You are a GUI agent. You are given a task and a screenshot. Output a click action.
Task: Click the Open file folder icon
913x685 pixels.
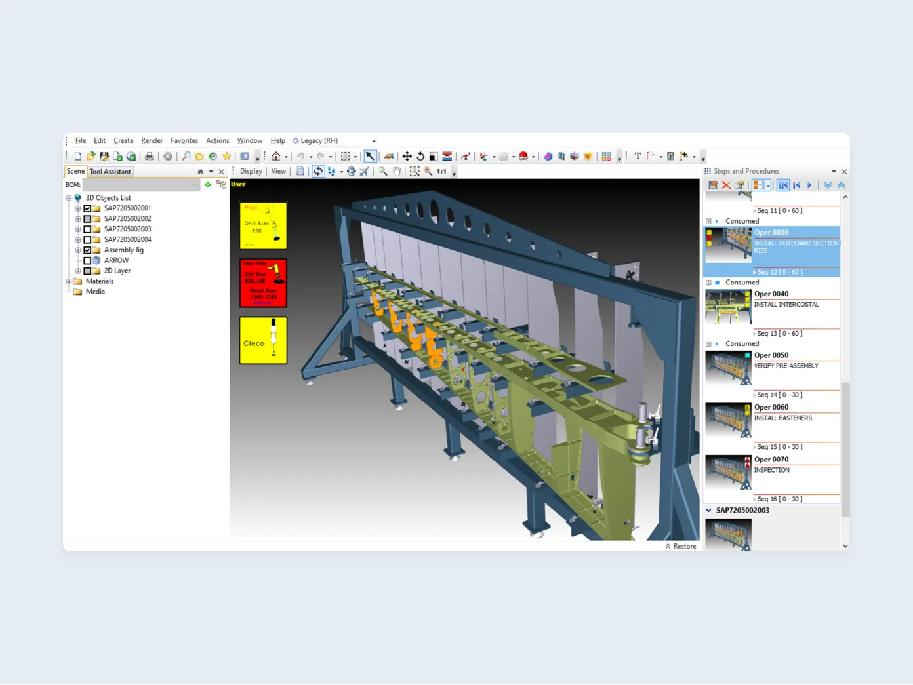click(91, 157)
